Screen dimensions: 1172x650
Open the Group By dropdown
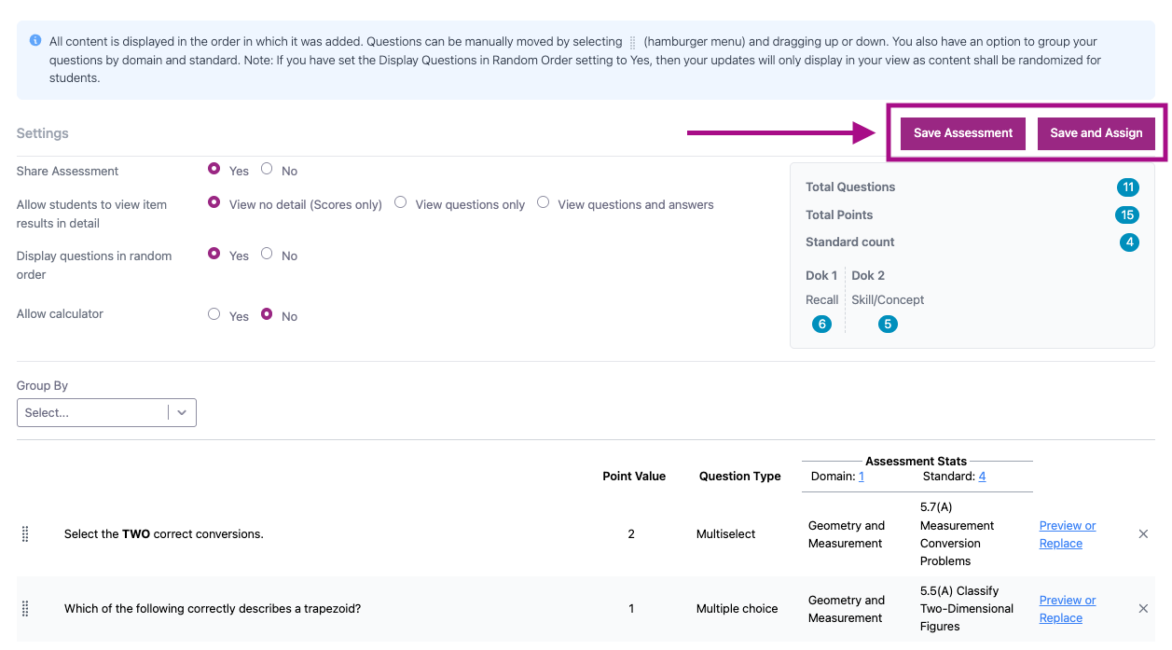(93, 413)
